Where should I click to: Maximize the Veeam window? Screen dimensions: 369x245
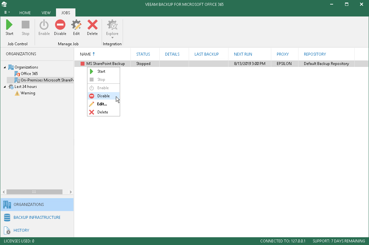tap(346, 4)
